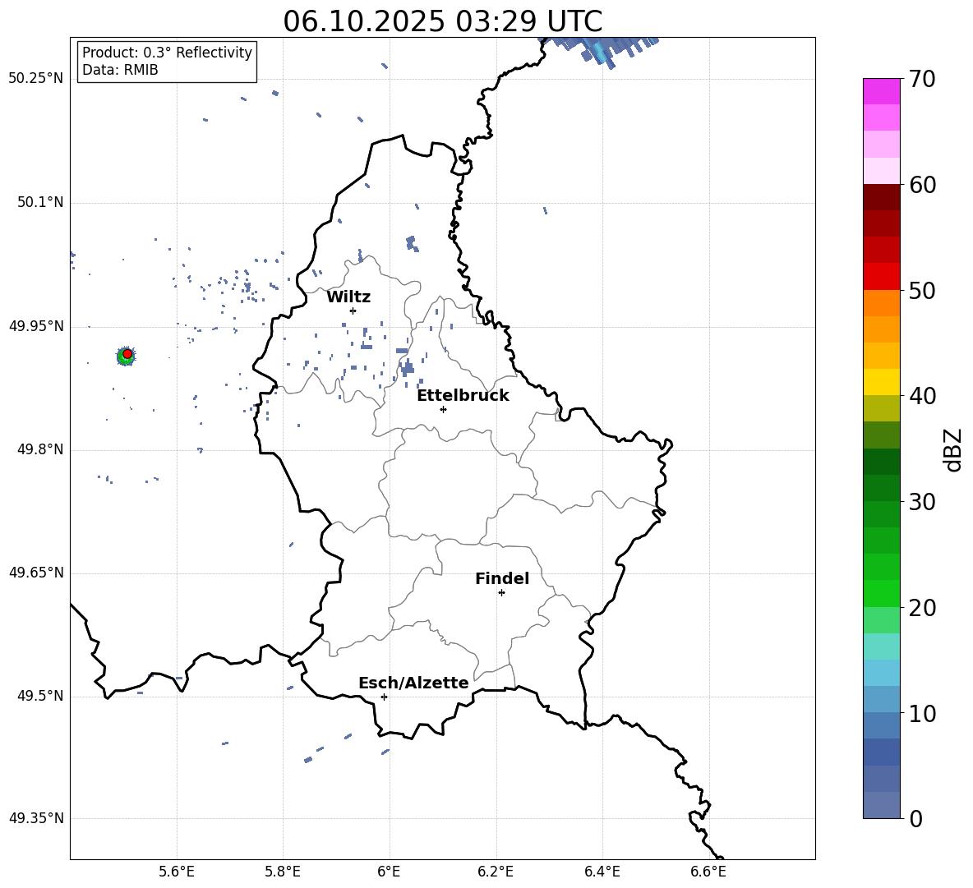Image resolution: width=973 pixels, height=888 pixels.
Task: Pick the yellow swatch just above 40
Action: [881, 382]
